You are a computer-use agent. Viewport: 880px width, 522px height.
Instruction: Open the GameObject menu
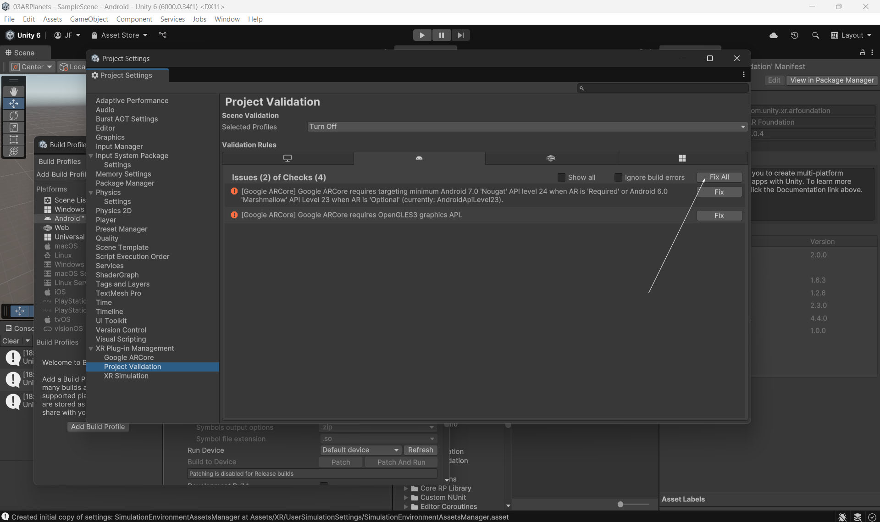89,19
